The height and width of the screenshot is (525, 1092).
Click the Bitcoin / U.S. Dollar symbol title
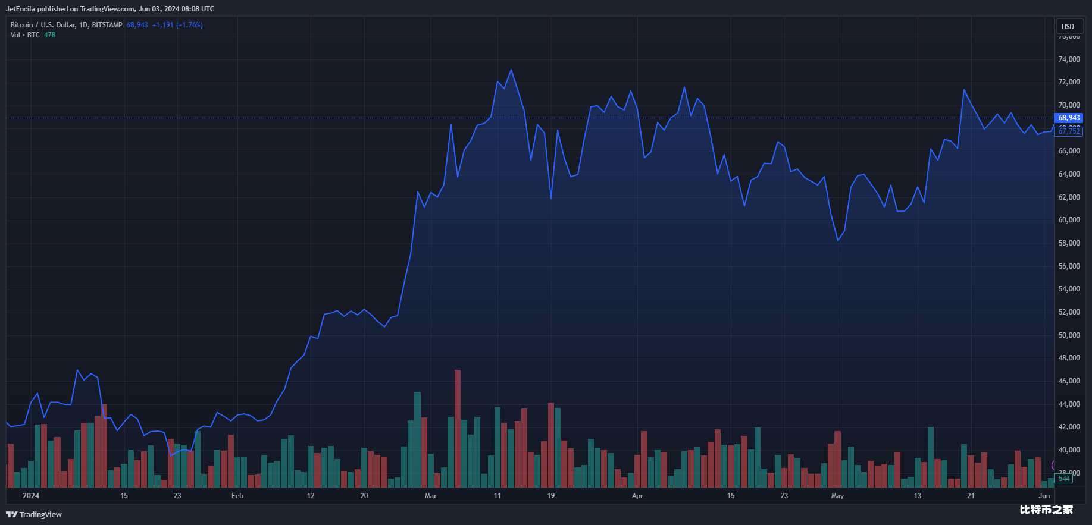pos(66,25)
